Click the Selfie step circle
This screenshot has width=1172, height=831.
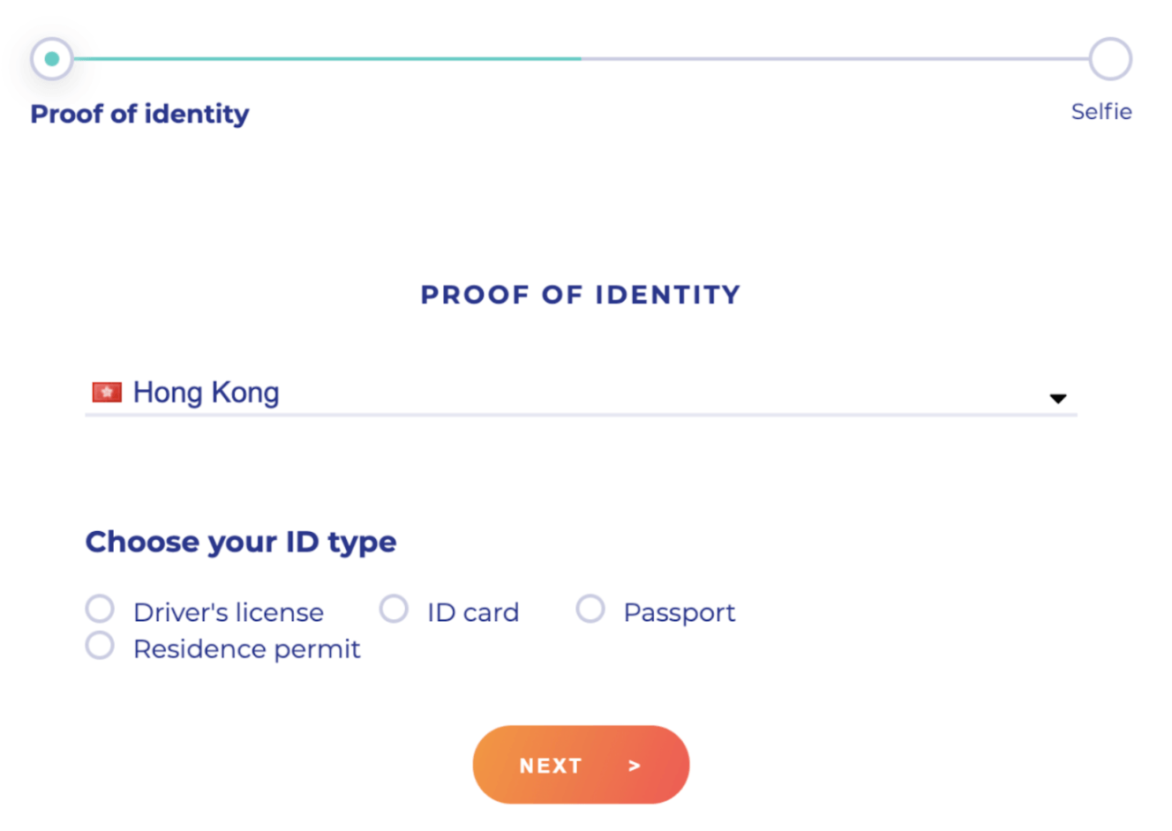(1109, 59)
